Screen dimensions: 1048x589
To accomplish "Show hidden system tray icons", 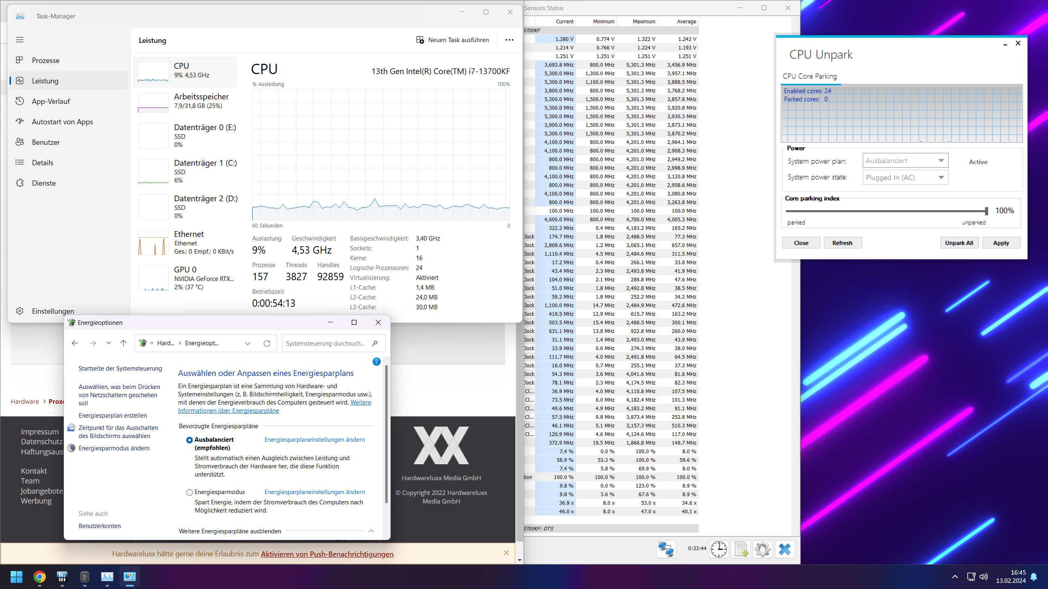I will pos(955,577).
